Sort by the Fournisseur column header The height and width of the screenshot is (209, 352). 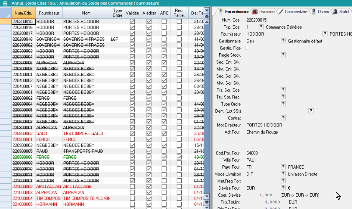click(x=49, y=13)
